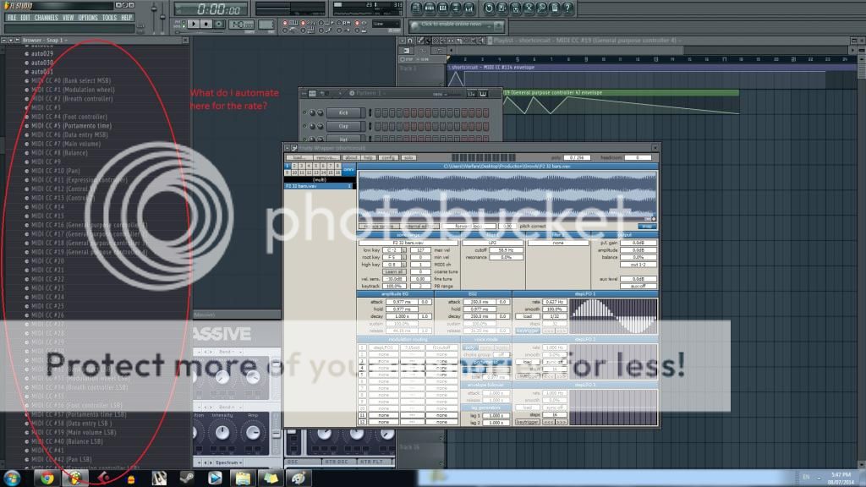Image resolution: width=866 pixels, height=487 pixels.
Task: Toggle the solo button in sampler
Action: (408, 158)
